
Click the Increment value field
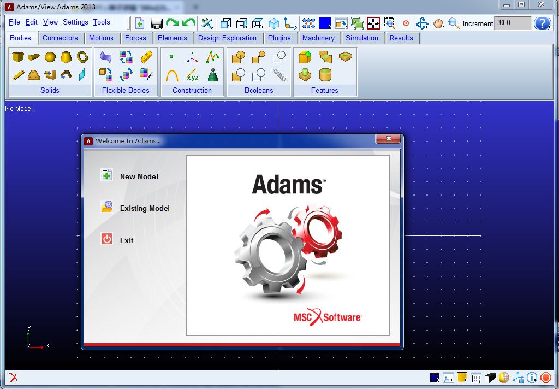pos(513,23)
